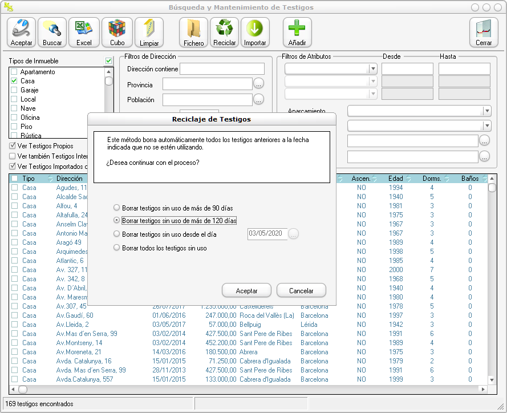Open the Cubo tool
Screen dimensions: 507x413
click(x=117, y=33)
